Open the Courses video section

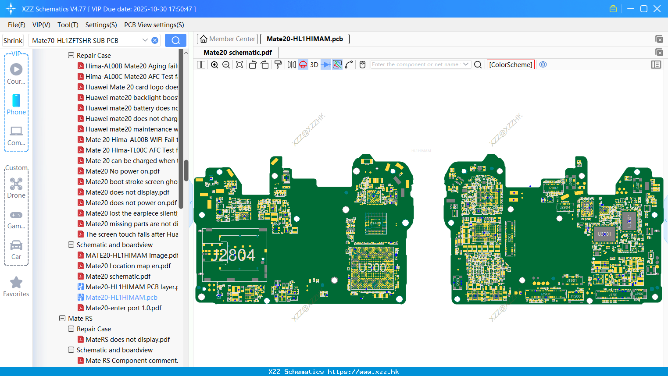pyautogui.click(x=16, y=74)
